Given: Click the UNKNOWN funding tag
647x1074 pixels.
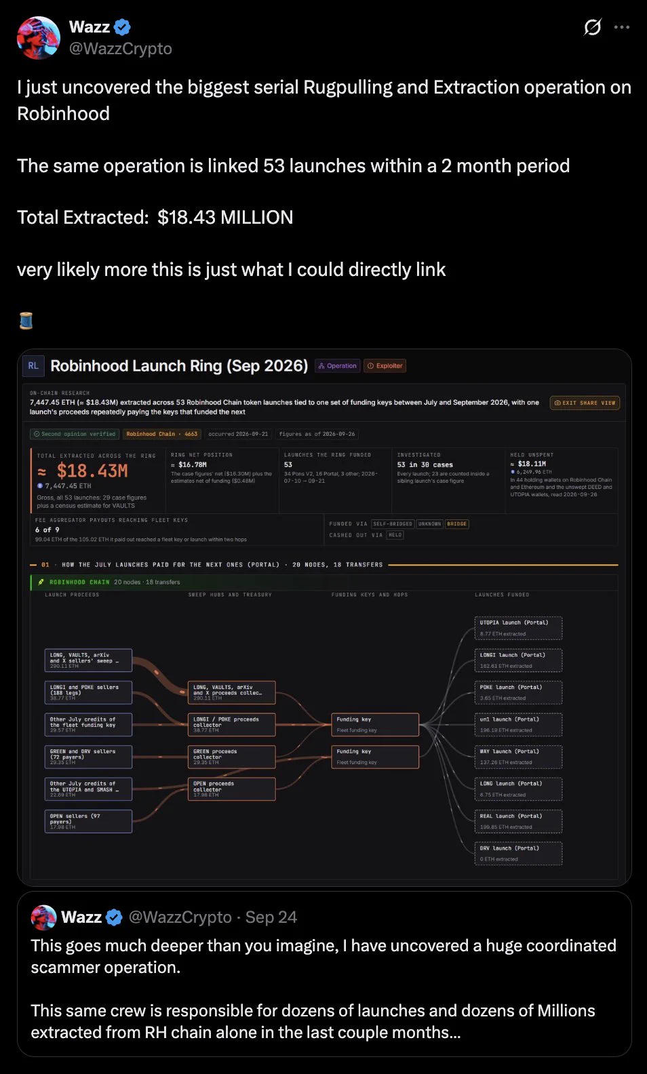Looking at the screenshot, I should (429, 524).
